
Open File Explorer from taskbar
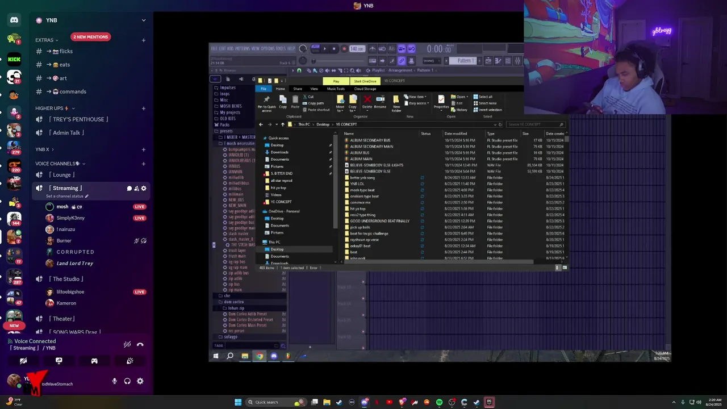tap(327, 402)
